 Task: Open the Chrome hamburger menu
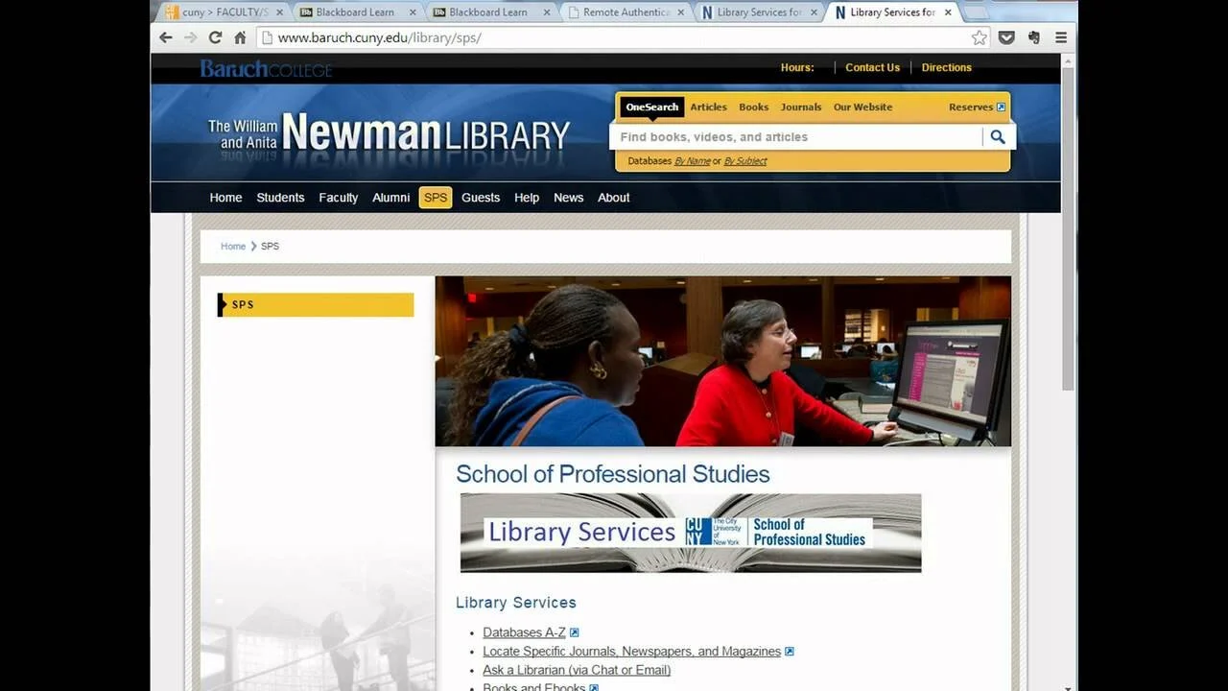tap(1061, 37)
